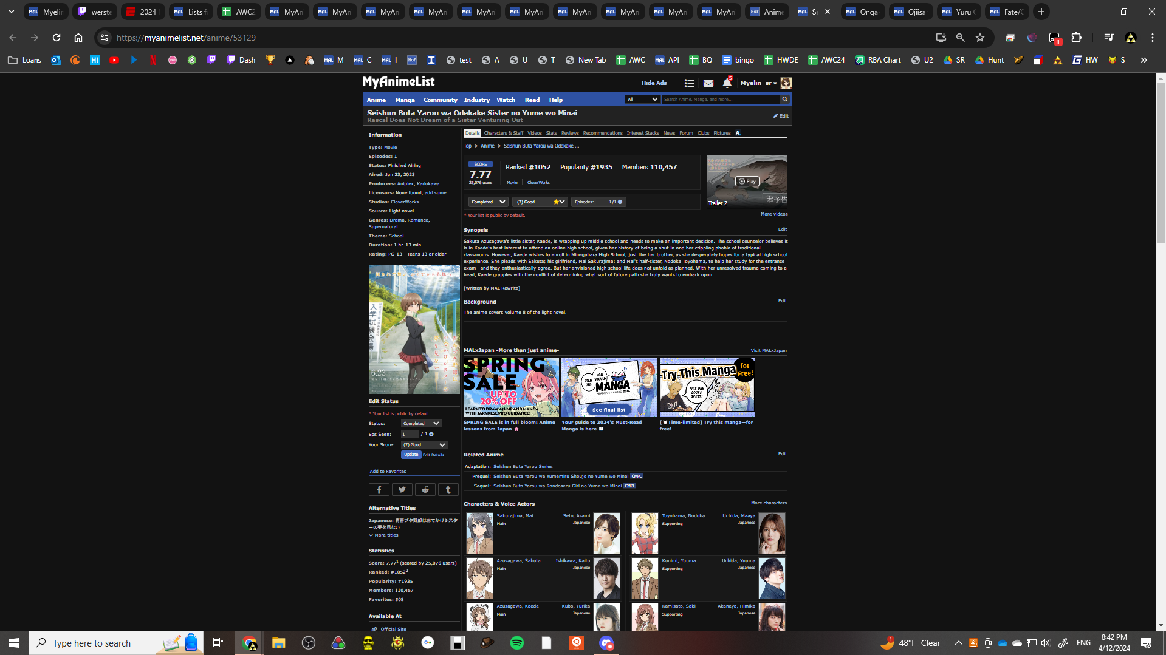This screenshot has height=655, width=1166.
Task: Open File Explorer from the taskbar
Action: pyautogui.click(x=279, y=643)
